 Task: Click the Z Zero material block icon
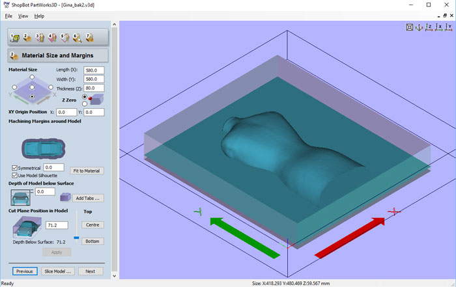[x=96, y=100]
